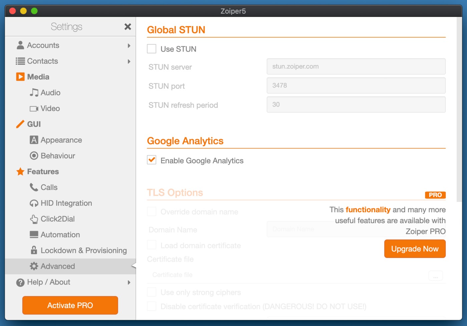Click the orange functionality link
This screenshot has width=467, height=326.
[x=368, y=210]
